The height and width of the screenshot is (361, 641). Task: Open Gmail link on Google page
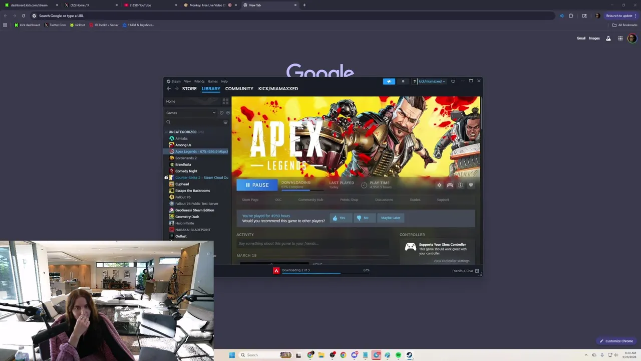tap(581, 38)
